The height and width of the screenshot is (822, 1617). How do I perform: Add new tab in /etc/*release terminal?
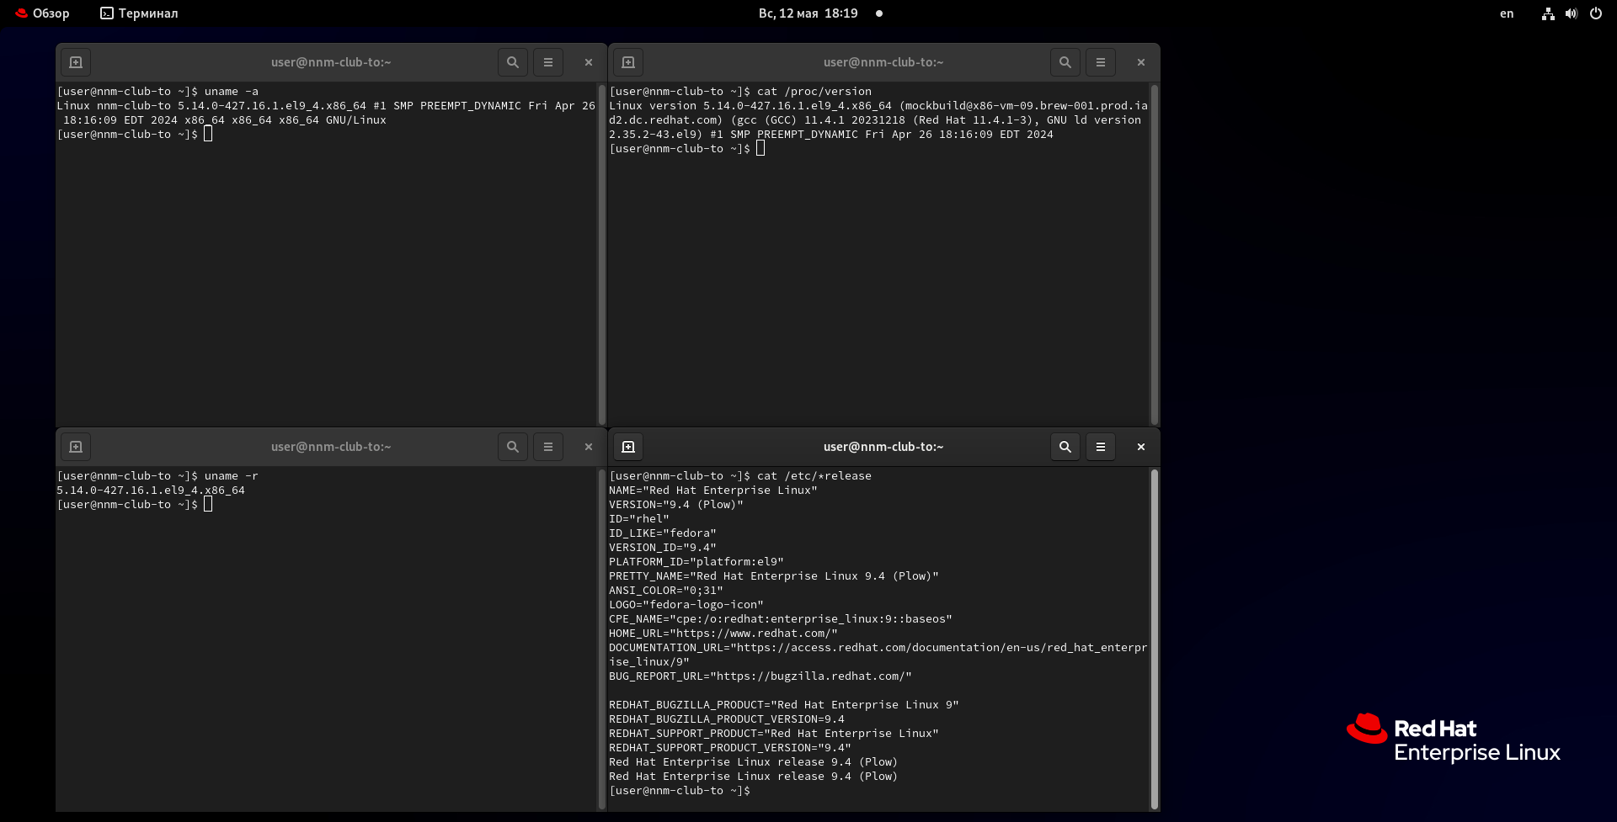coord(628,447)
